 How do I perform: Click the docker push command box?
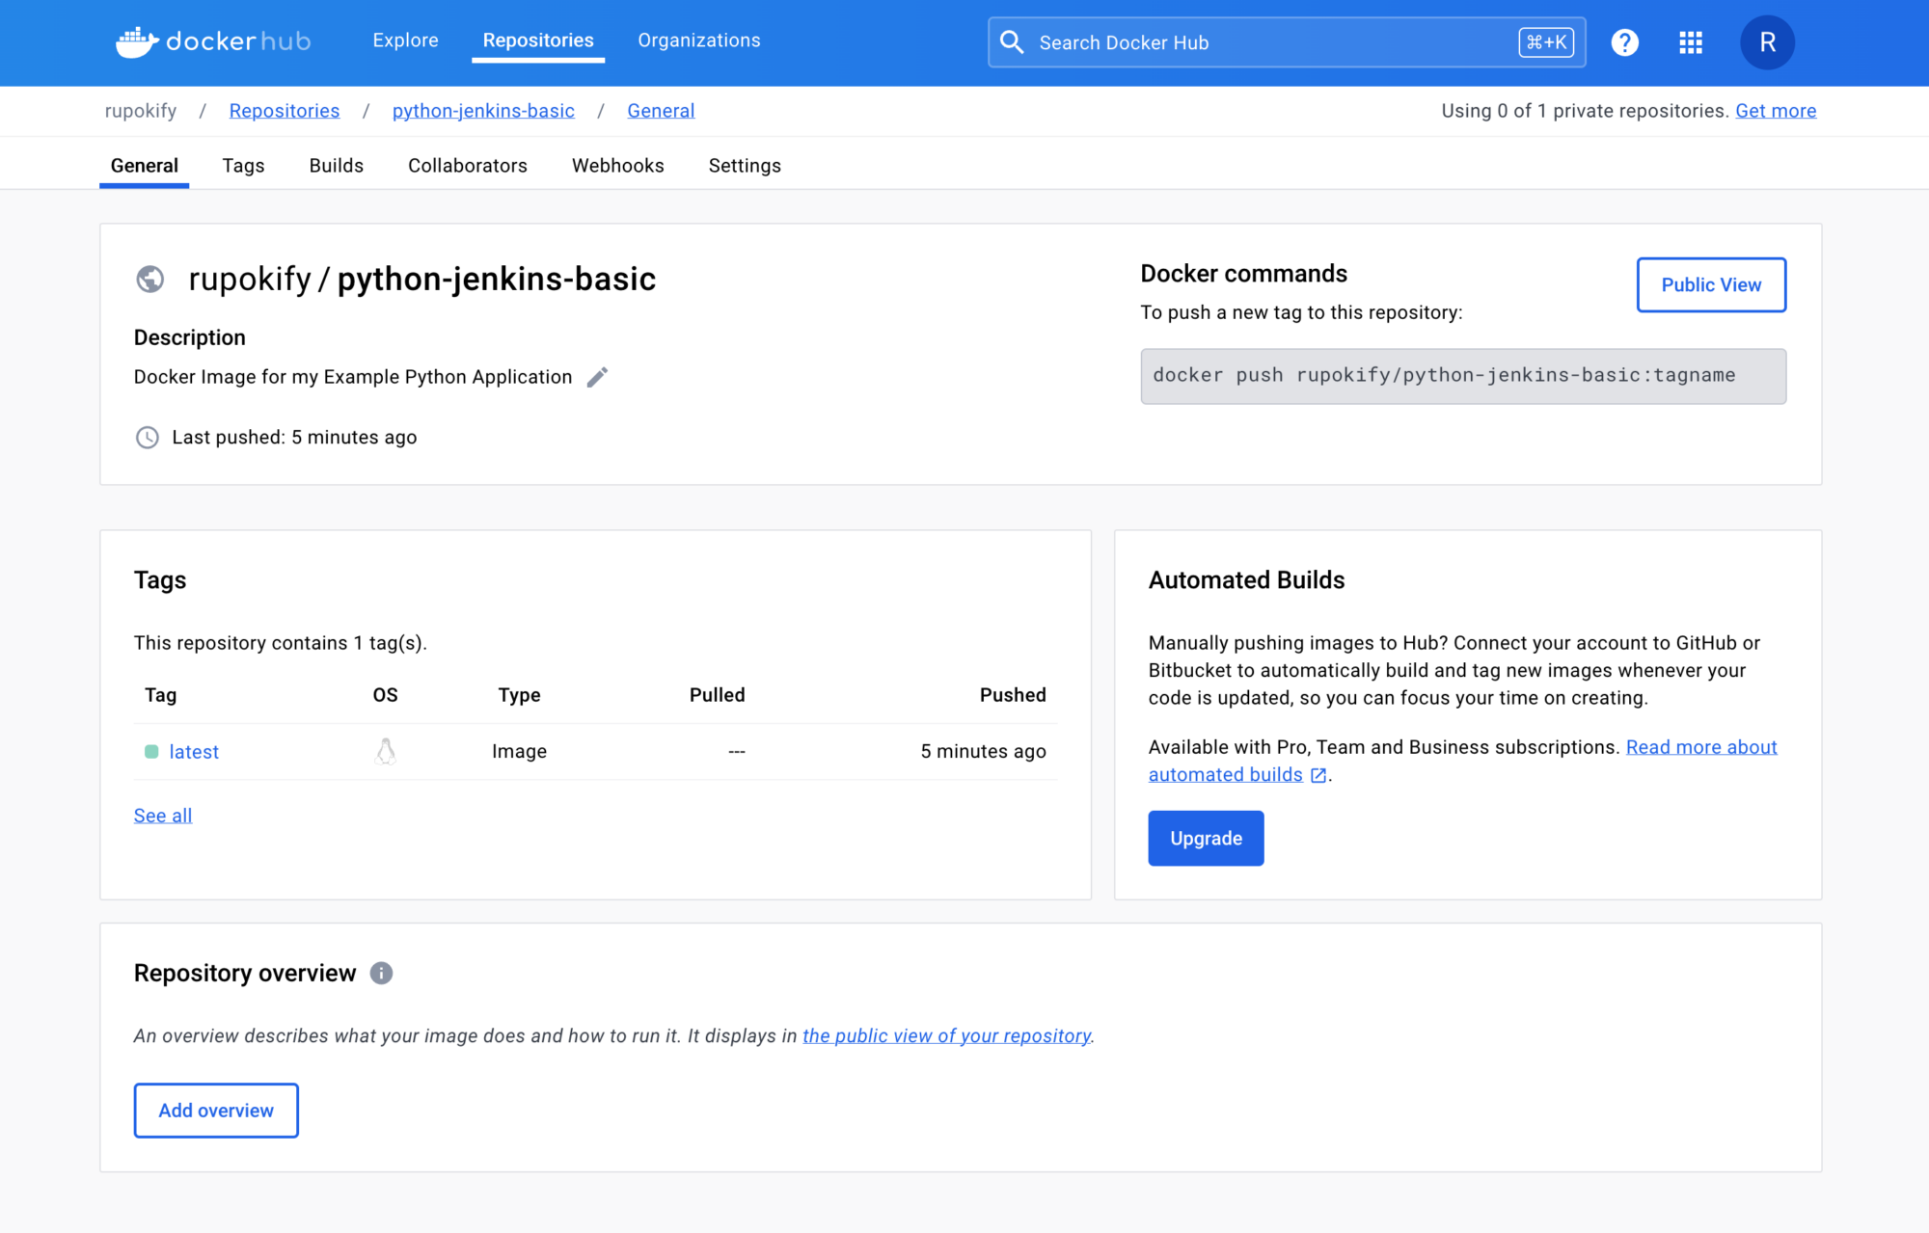pos(1463,376)
